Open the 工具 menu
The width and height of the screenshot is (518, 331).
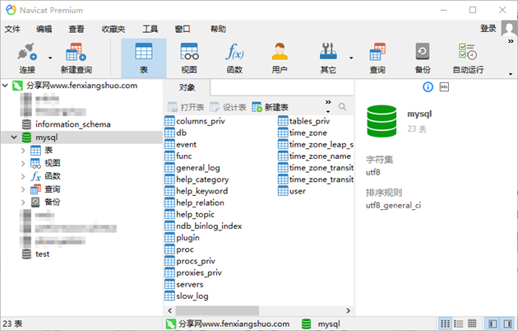click(x=150, y=29)
